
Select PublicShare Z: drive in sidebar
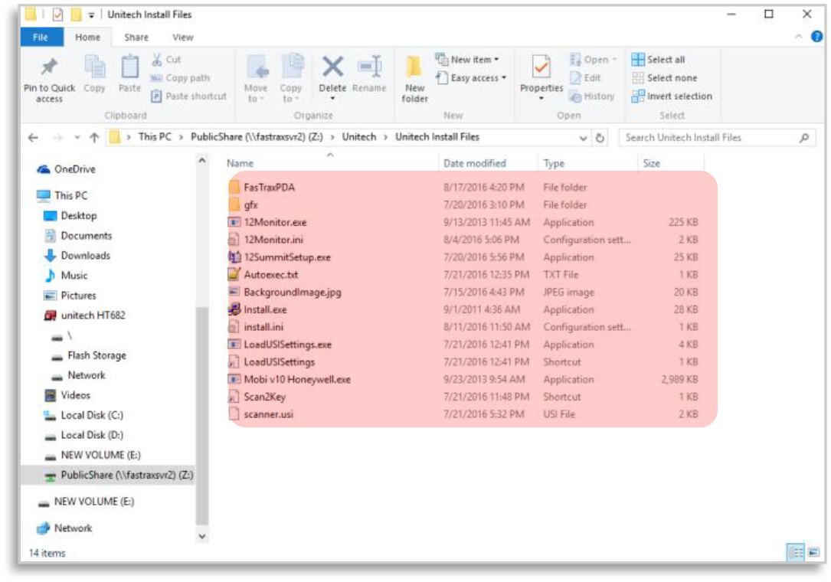click(119, 475)
